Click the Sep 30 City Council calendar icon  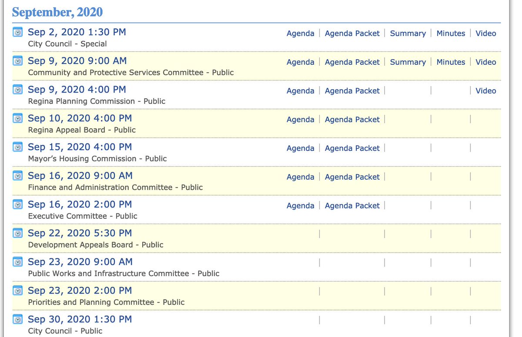[x=17, y=319]
